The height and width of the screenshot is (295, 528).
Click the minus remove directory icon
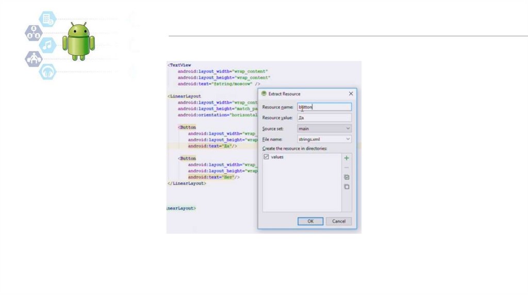click(x=346, y=168)
